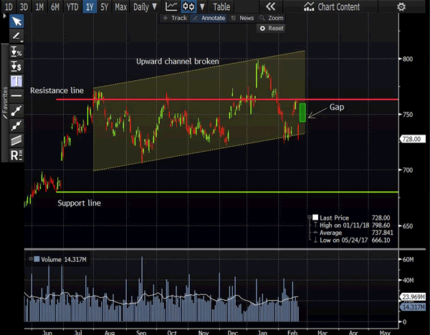Toggle Annotate mode

click(209, 18)
